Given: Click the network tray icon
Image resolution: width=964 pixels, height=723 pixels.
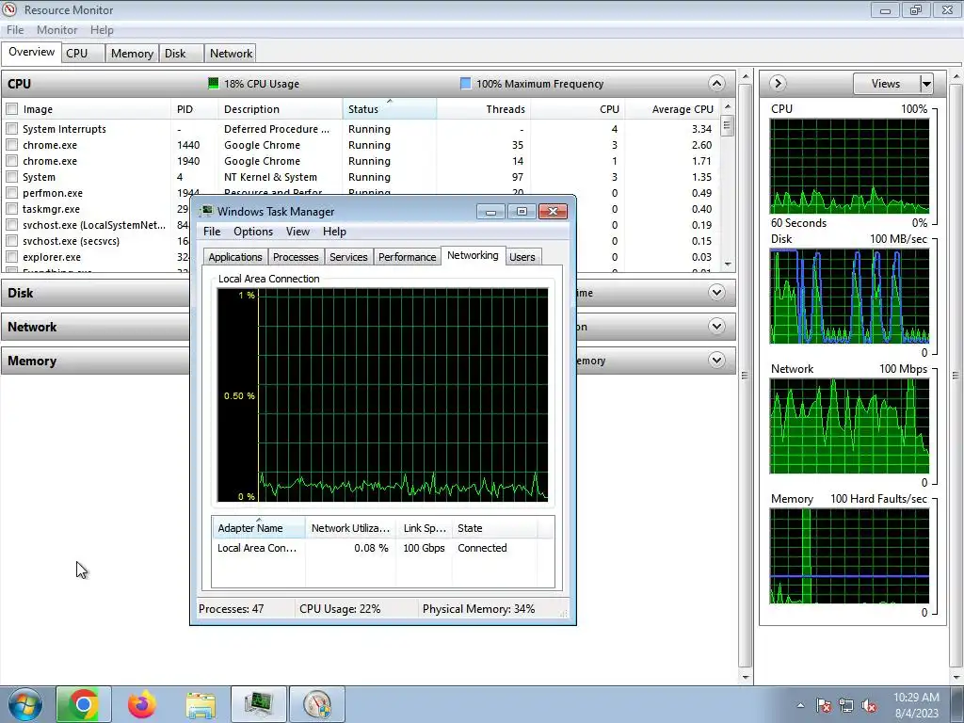Looking at the screenshot, I should [x=846, y=705].
